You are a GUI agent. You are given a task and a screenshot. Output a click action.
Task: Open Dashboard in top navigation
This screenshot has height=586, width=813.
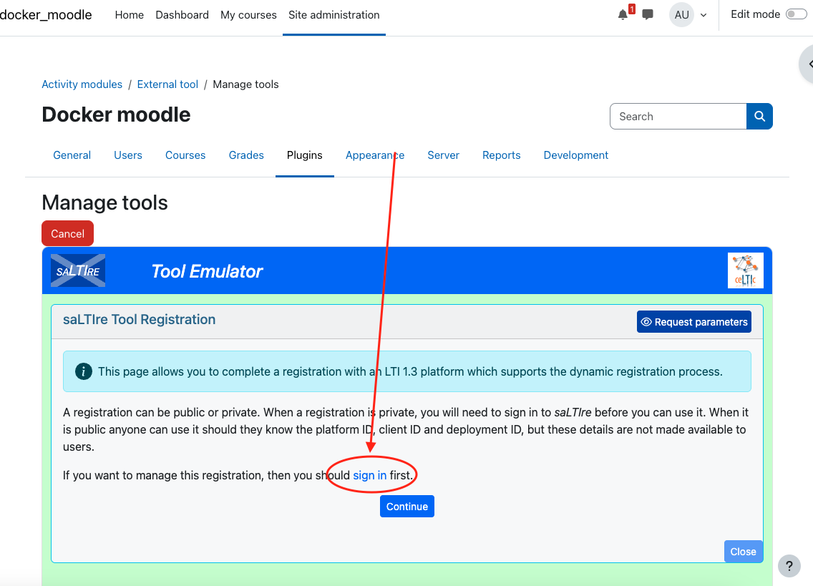click(x=182, y=15)
